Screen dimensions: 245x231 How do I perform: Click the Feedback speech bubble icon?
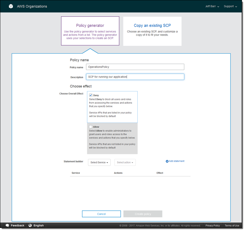[7, 226]
